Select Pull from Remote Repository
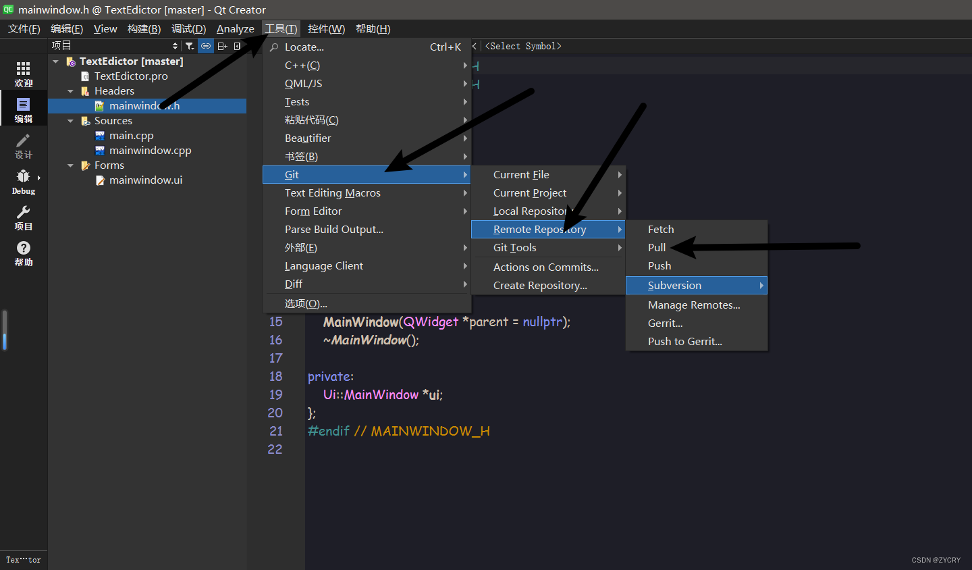The height and width of the screenshot is (570, 972). (697, 248)
